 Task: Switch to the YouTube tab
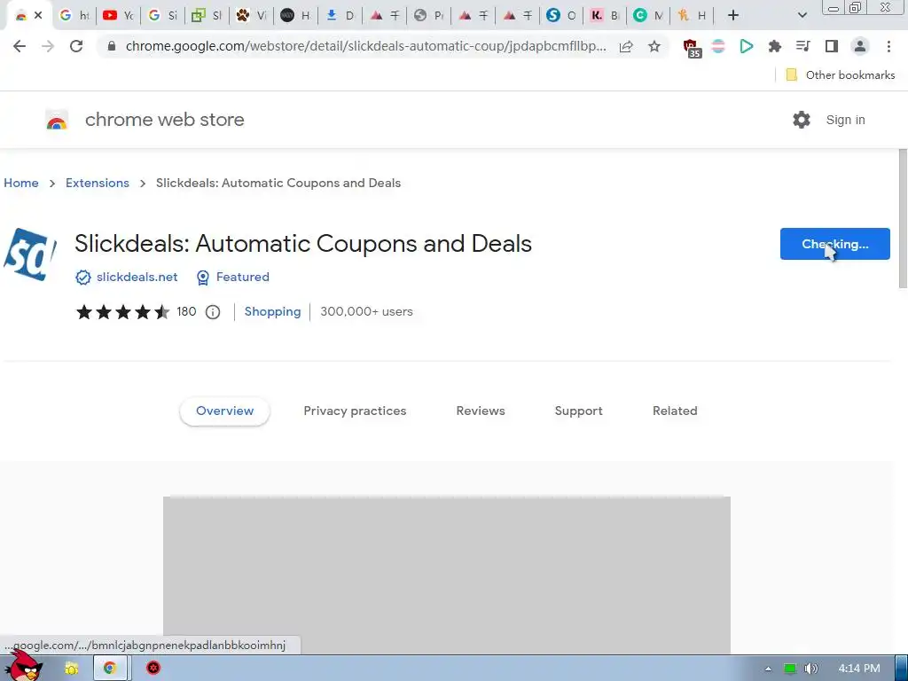click(x=118, y=16)
